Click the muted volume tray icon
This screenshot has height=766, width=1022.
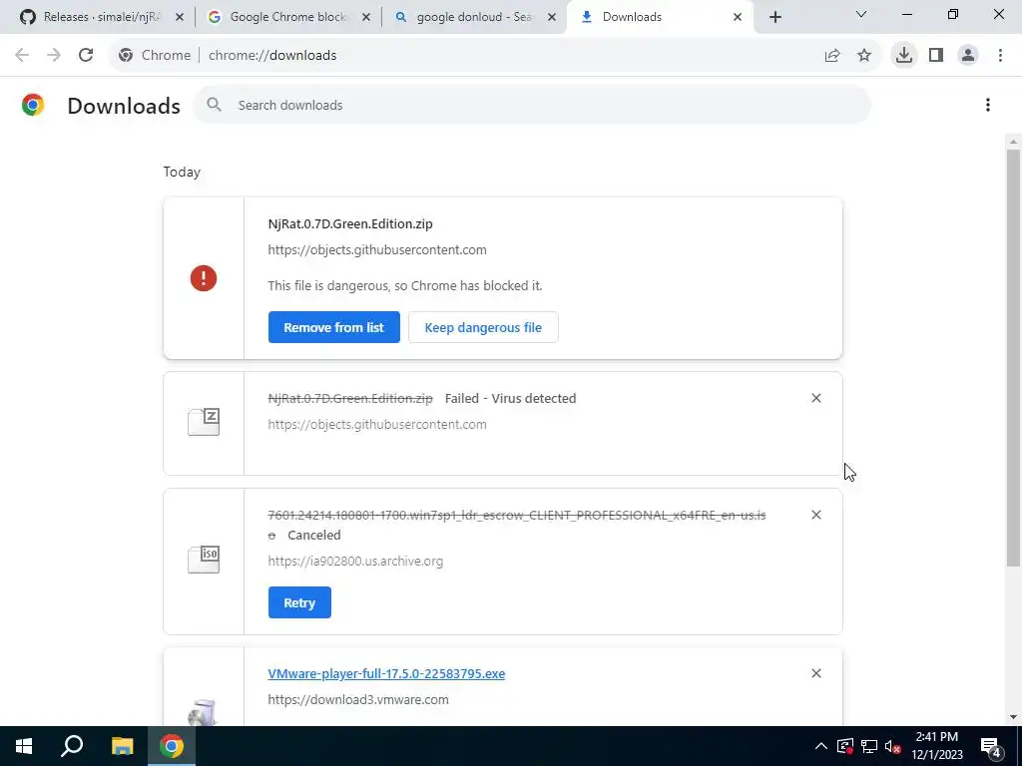point(893,746)
